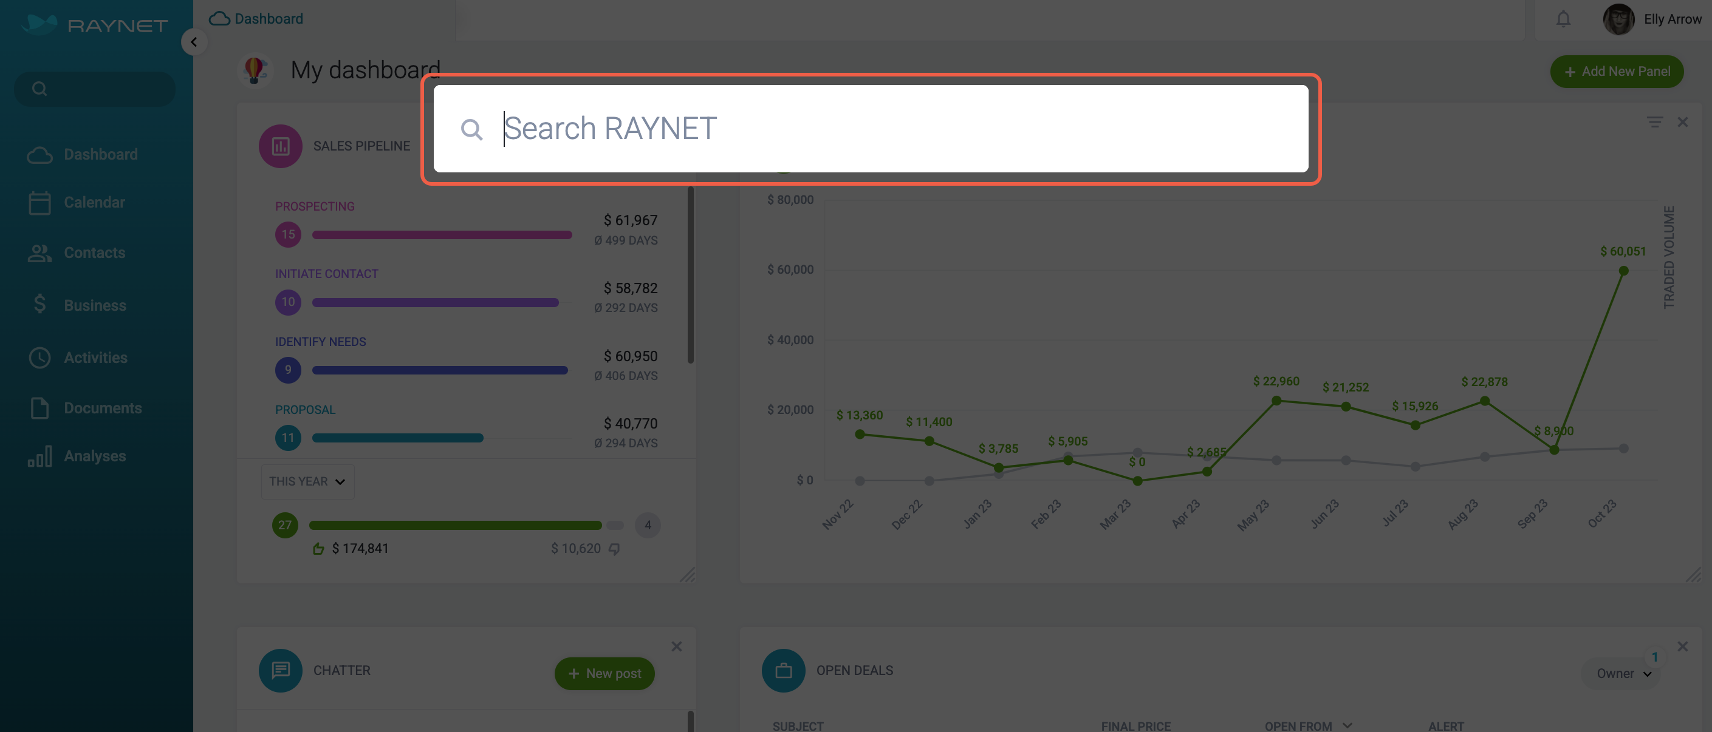
Task: Click the won deals count 27
Action: coord(285,526)
